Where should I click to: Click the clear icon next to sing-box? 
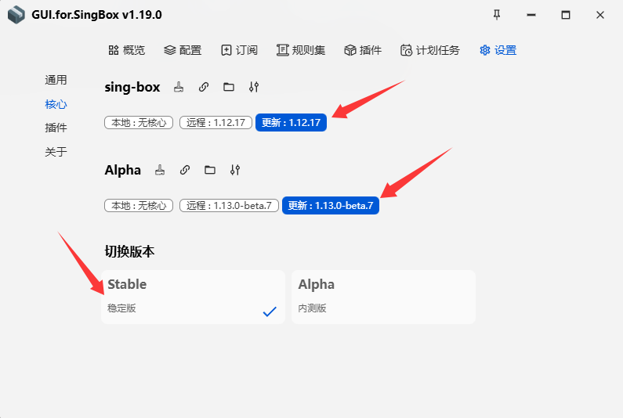click(179, 87)
